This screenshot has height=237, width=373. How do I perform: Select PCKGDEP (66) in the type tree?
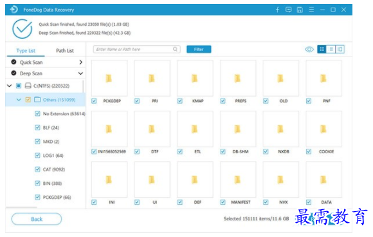tap(57, 197)
